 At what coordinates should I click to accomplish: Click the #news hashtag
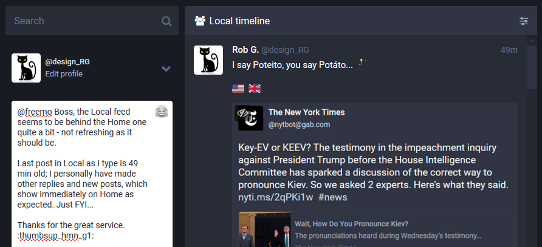[x=332, y=198]
